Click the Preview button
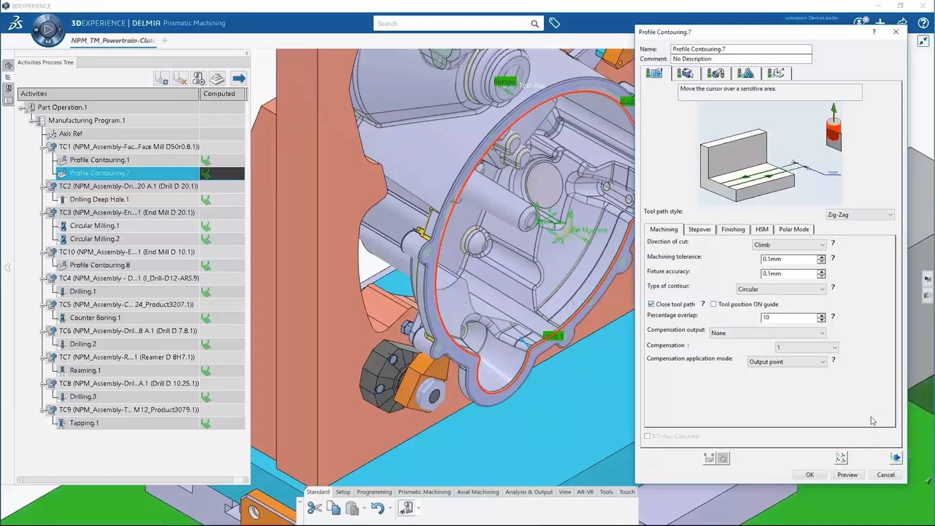Viewport: 935px width, 526px height. point(847,475)
